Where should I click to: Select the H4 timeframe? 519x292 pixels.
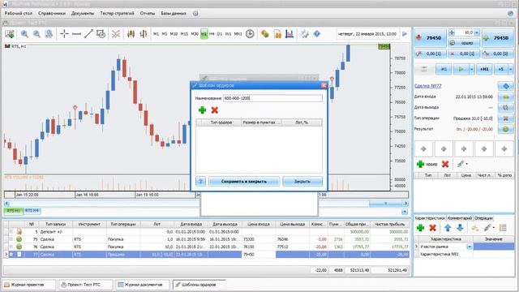pos(212,34)
